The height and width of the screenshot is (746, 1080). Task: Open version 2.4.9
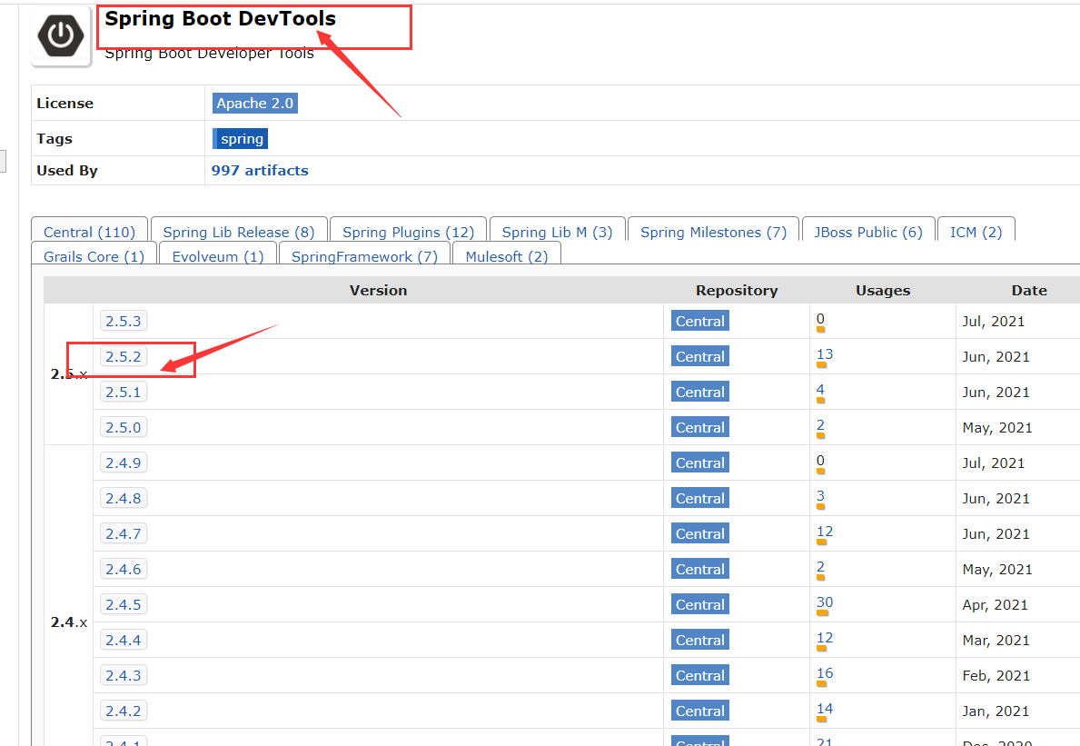pyautogui.click(x=124, y=463)
